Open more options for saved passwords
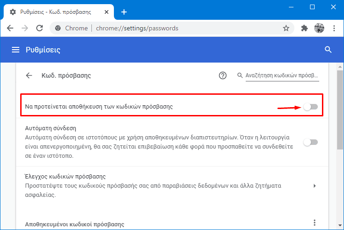 coord(315,223)
